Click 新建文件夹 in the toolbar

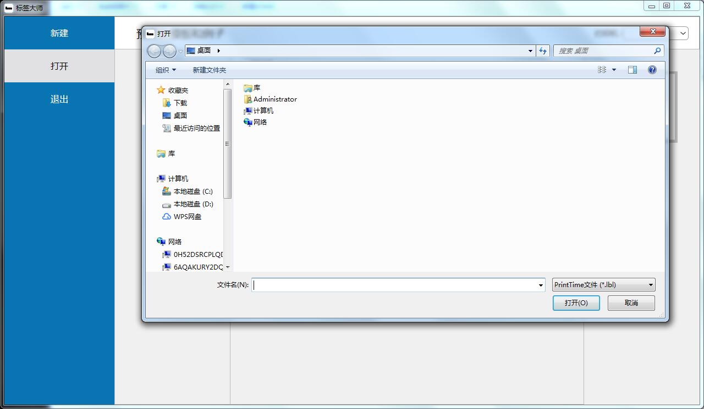[x=209, y=70]
